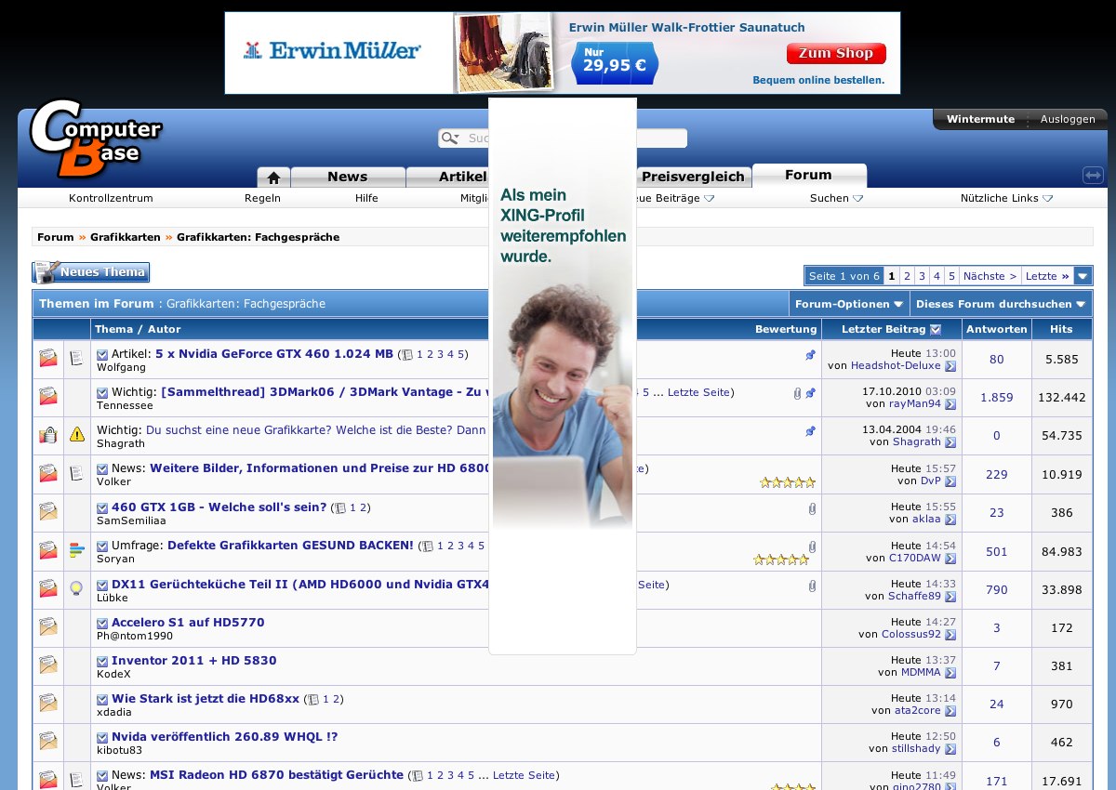Viewport: 1116px width, 790px height.
Task: Click Ausloggen link
Action: point(1068,119)
